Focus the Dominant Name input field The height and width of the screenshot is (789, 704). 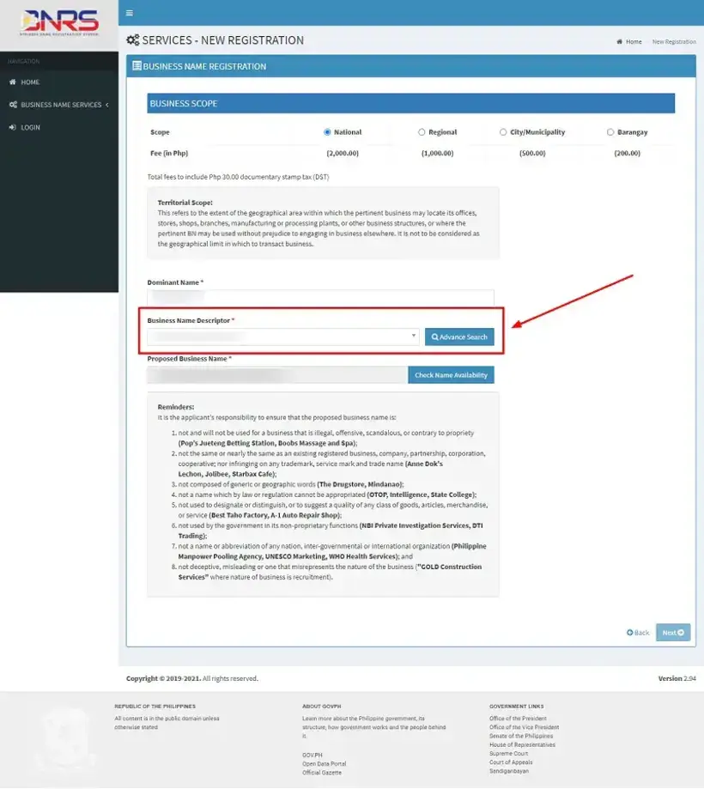320,297
